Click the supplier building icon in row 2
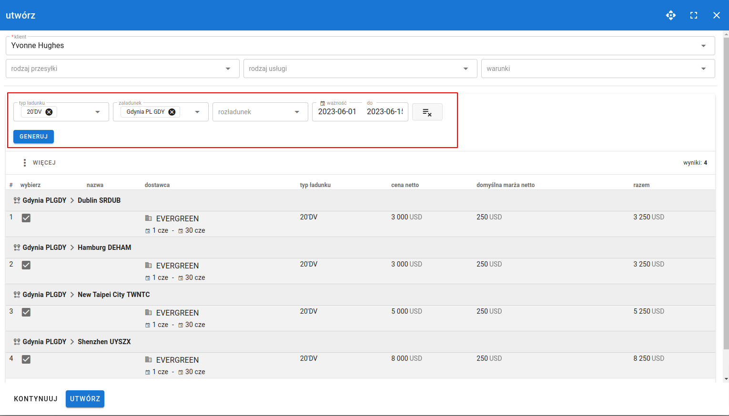 [149, 265]
